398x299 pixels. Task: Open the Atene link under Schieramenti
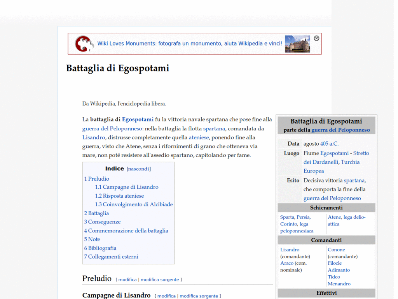334,217
